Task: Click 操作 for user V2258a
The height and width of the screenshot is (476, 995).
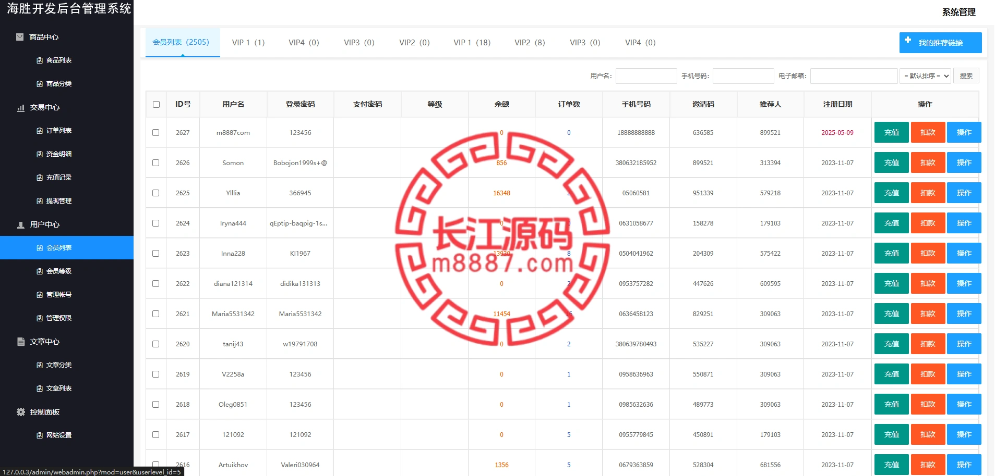Action: pos(964,374)
